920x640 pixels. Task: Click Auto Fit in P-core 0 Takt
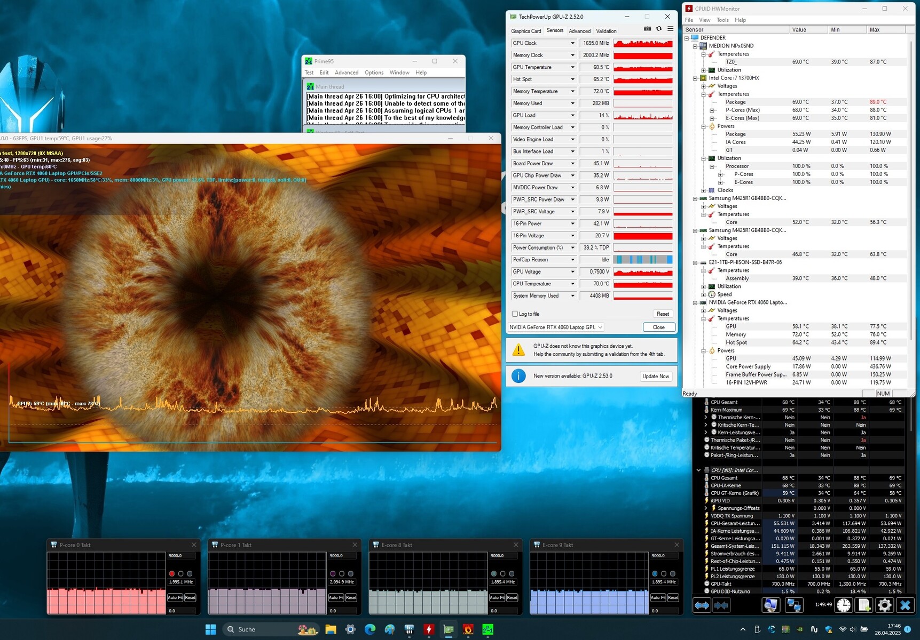coord(175,597)
